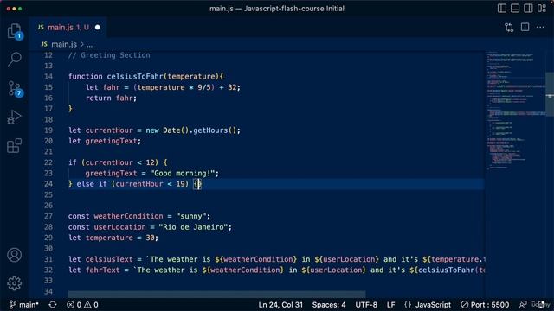The height and width of the screenshot is (311, 554).
Task: Click the vertical scrollbar slider
Action: 550,94
